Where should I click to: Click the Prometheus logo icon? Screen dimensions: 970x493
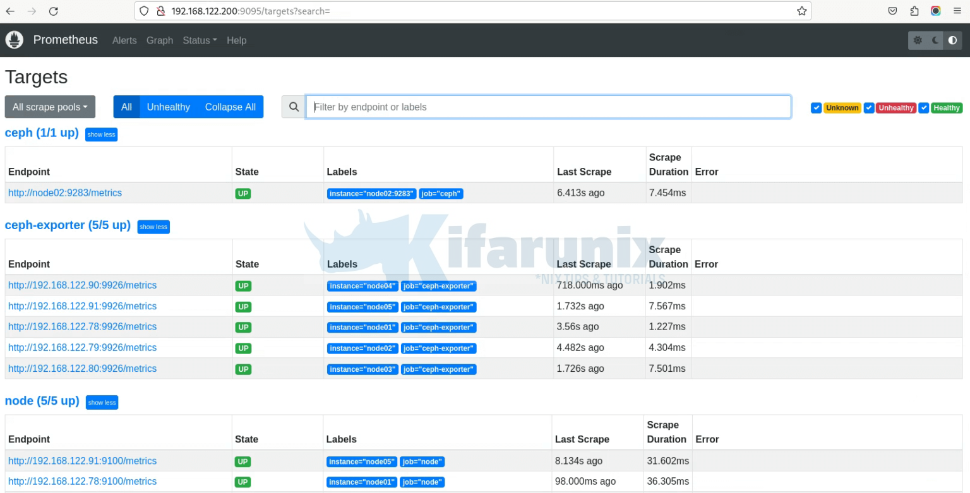tap(14, 40)
